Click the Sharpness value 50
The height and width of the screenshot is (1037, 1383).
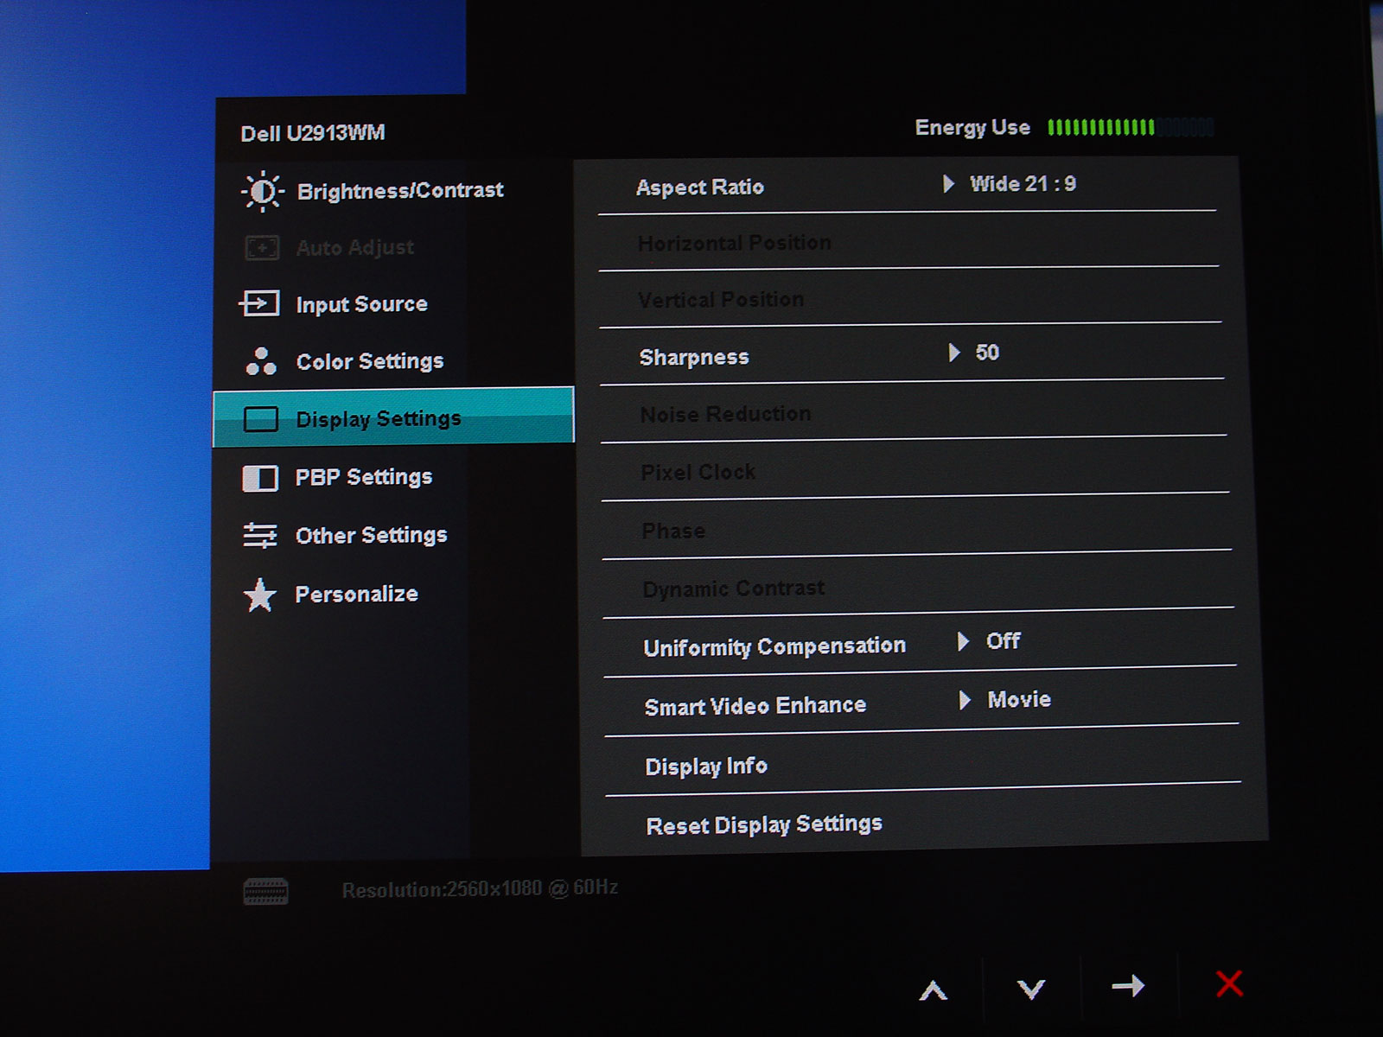click(987, 353)
